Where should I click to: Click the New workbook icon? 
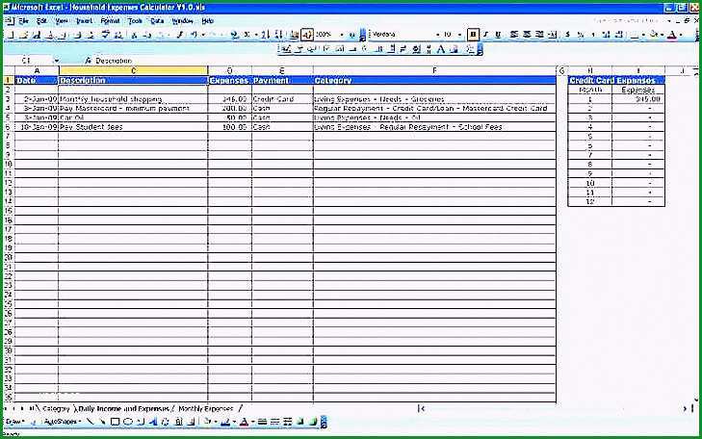[12, 35]
